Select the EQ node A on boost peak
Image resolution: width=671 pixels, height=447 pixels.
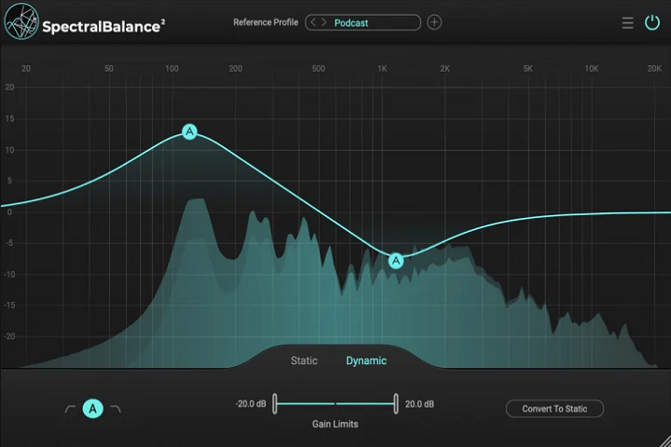[190, 132]
